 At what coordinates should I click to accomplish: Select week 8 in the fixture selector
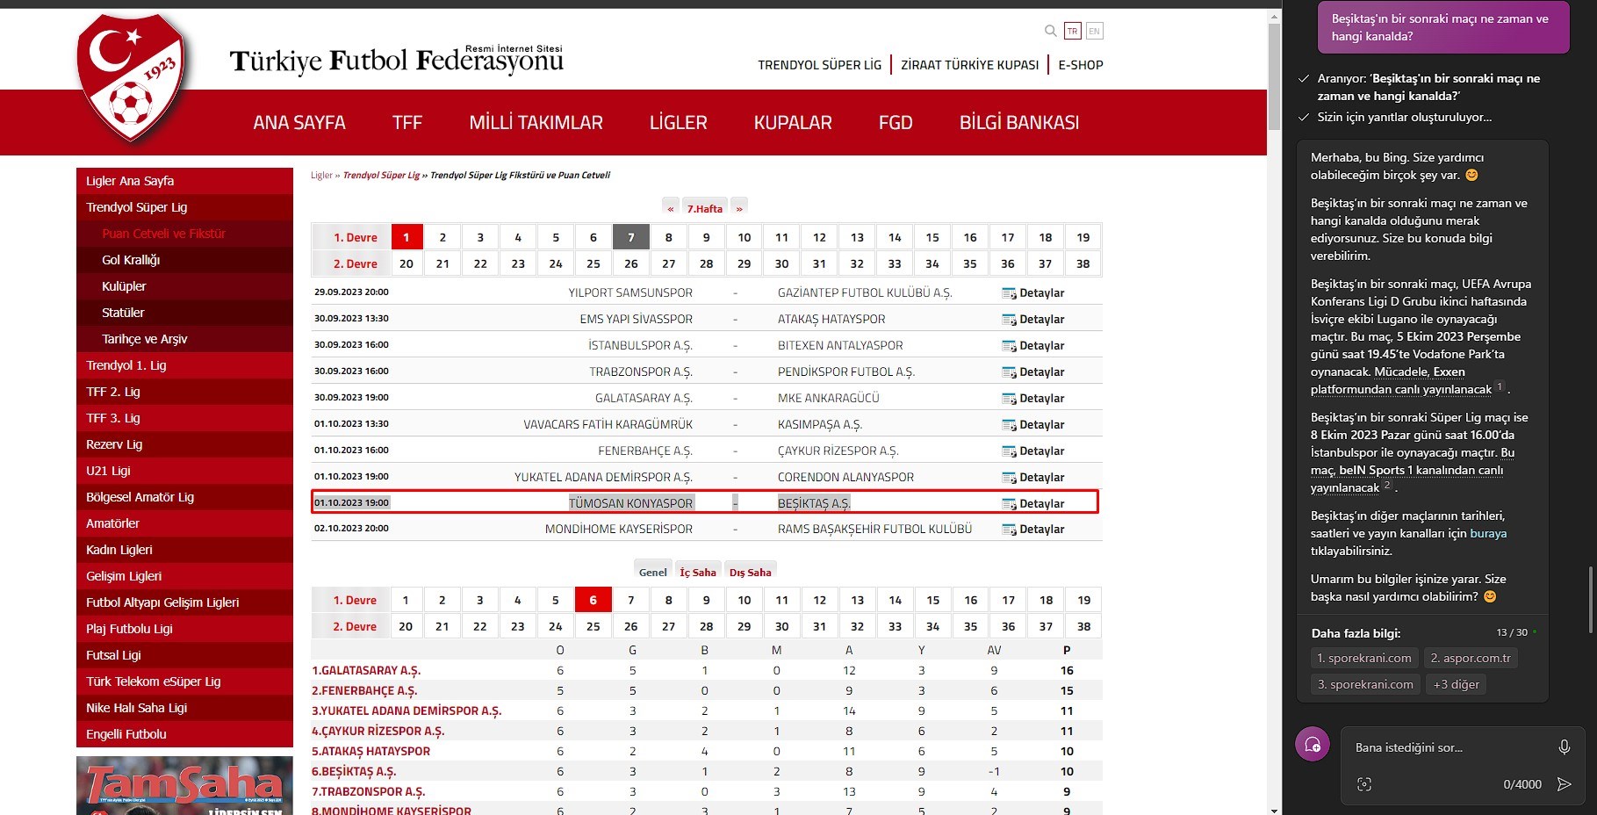pos(669,237)
